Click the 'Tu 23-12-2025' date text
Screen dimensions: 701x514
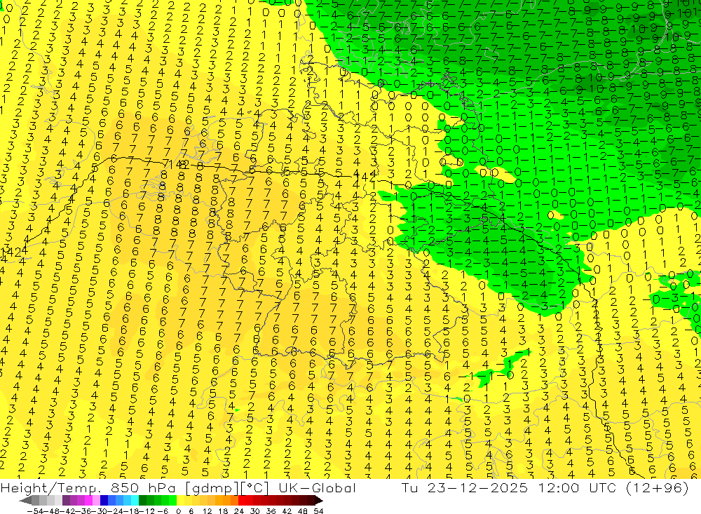[464, 488]
